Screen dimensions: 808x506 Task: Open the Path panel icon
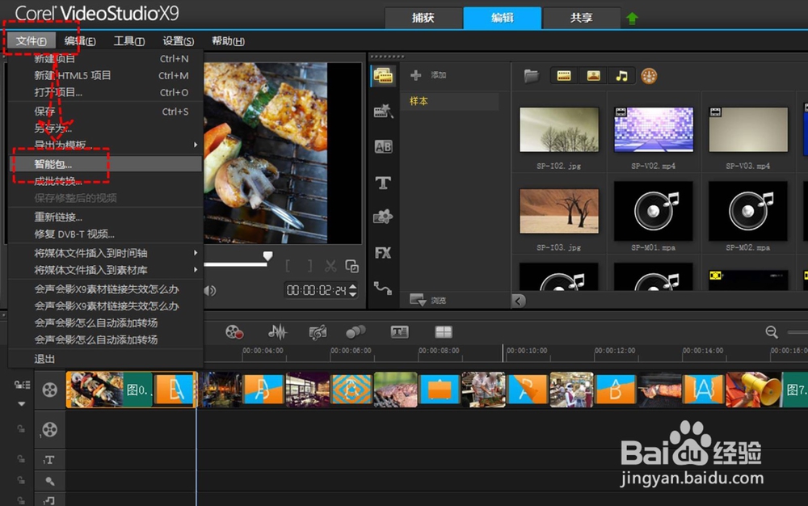(x=383, y=288)
